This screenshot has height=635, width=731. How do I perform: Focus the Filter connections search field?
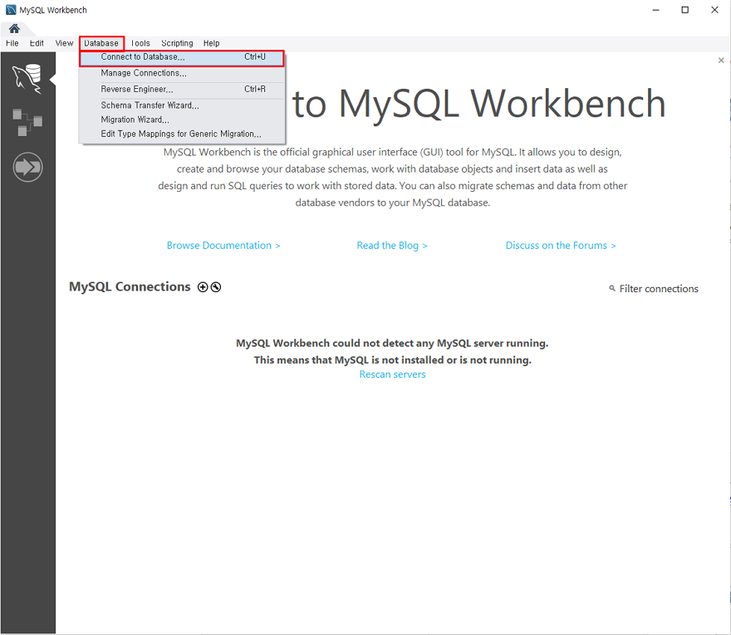coord(658,289)
